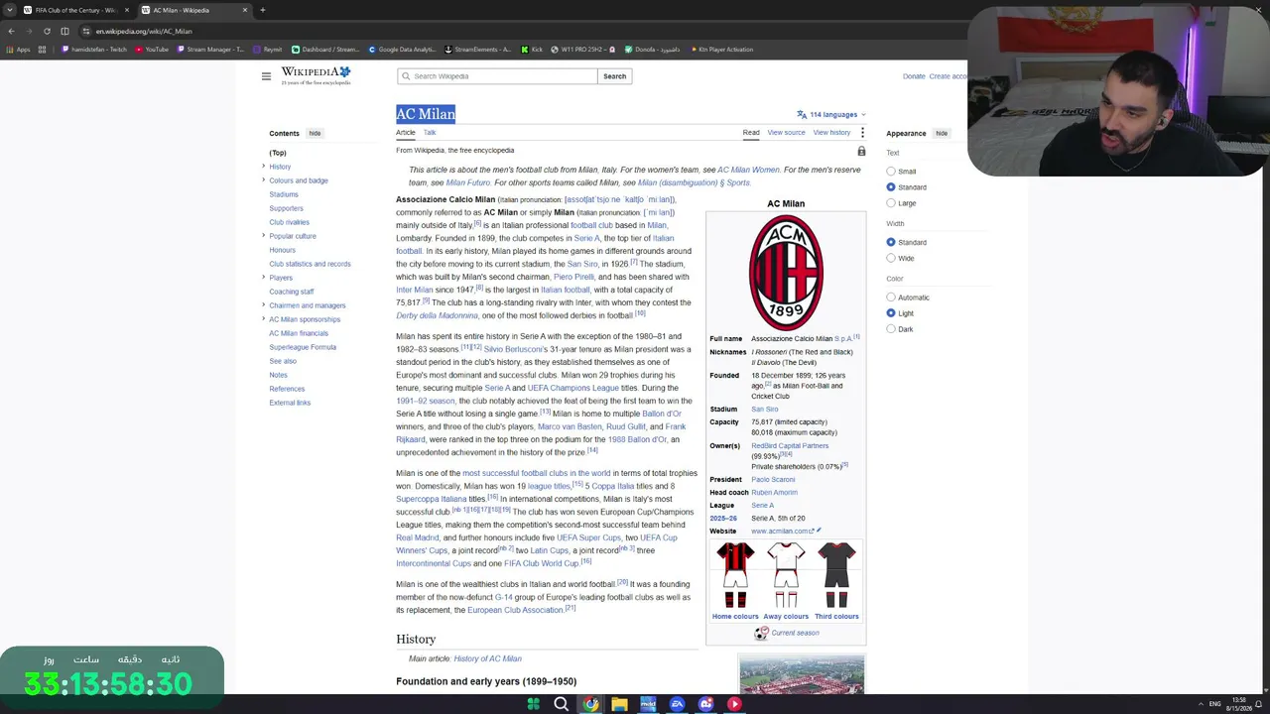
Task: Reload the page with the refresh icon
Action: pyautogui.click(x=47, y=31)
